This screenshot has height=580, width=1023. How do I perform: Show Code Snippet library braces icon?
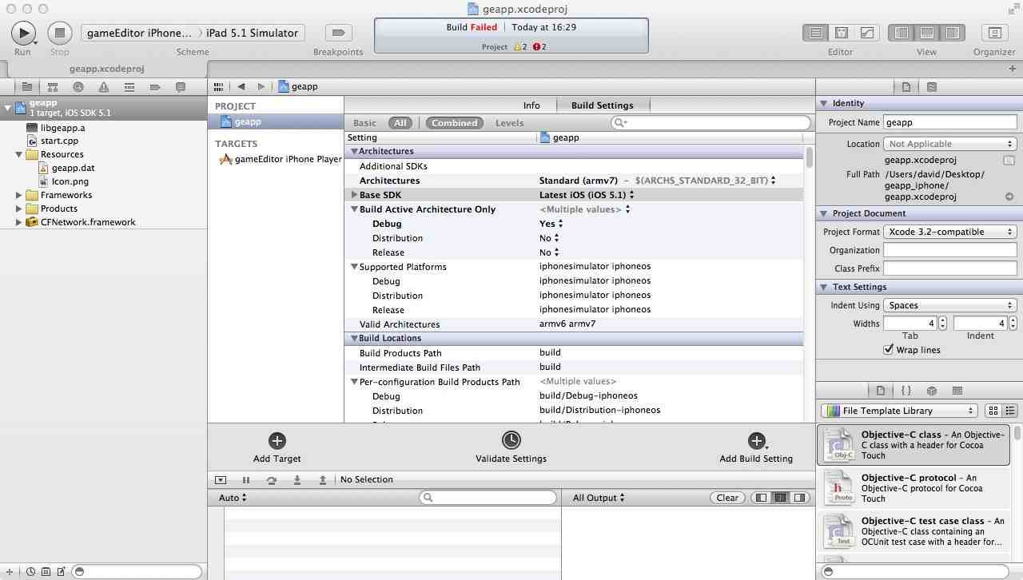click(906, 391)
